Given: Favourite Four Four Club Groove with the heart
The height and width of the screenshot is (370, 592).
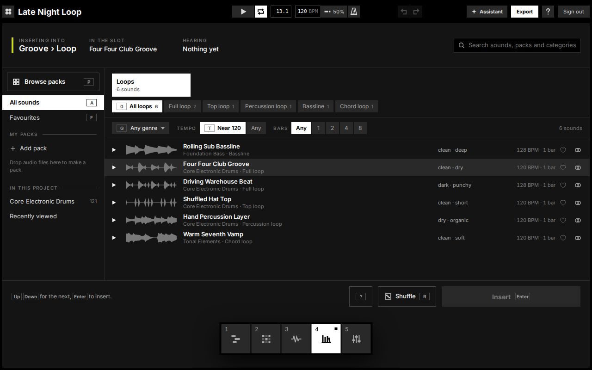Looking at the screenshot, I should (563, 167).
